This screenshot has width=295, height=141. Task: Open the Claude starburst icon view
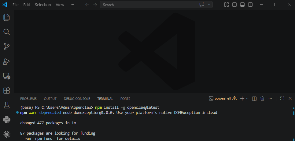pyautogui.click(x=7, y=134)
